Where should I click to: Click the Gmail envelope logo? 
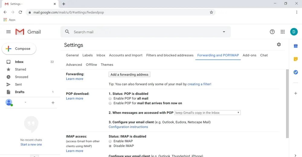(20, 32)
